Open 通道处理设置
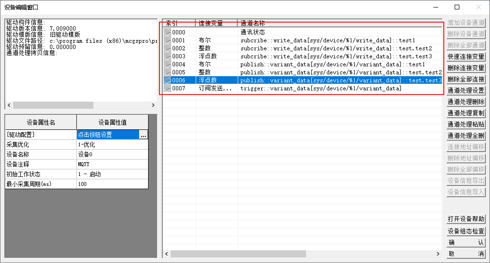The height and width of the screenshot is (263, 490). [465, 90]
